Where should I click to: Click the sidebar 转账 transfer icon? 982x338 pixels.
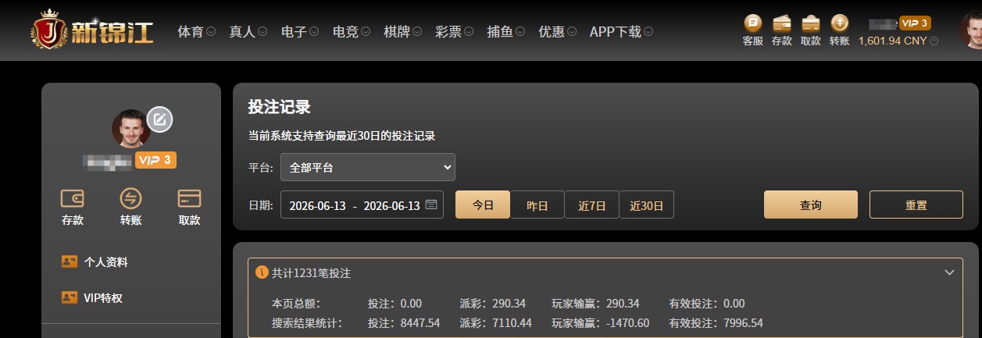131,197
